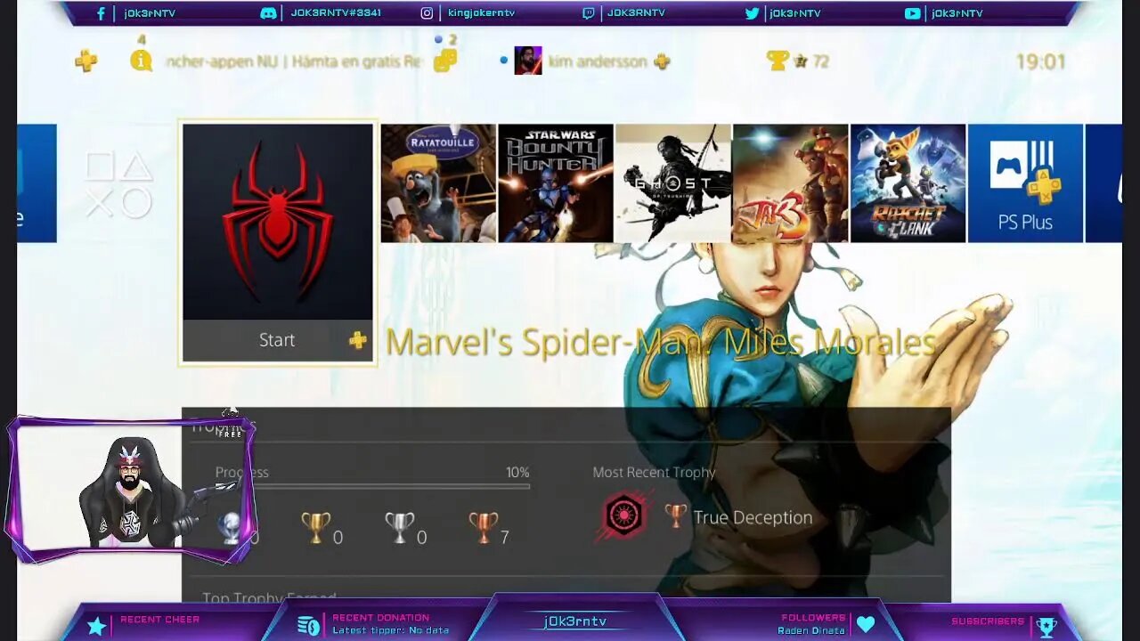Click the scrolling news ticker text
This screenshot has width=1140, height=641.
(x=293, y=61)
